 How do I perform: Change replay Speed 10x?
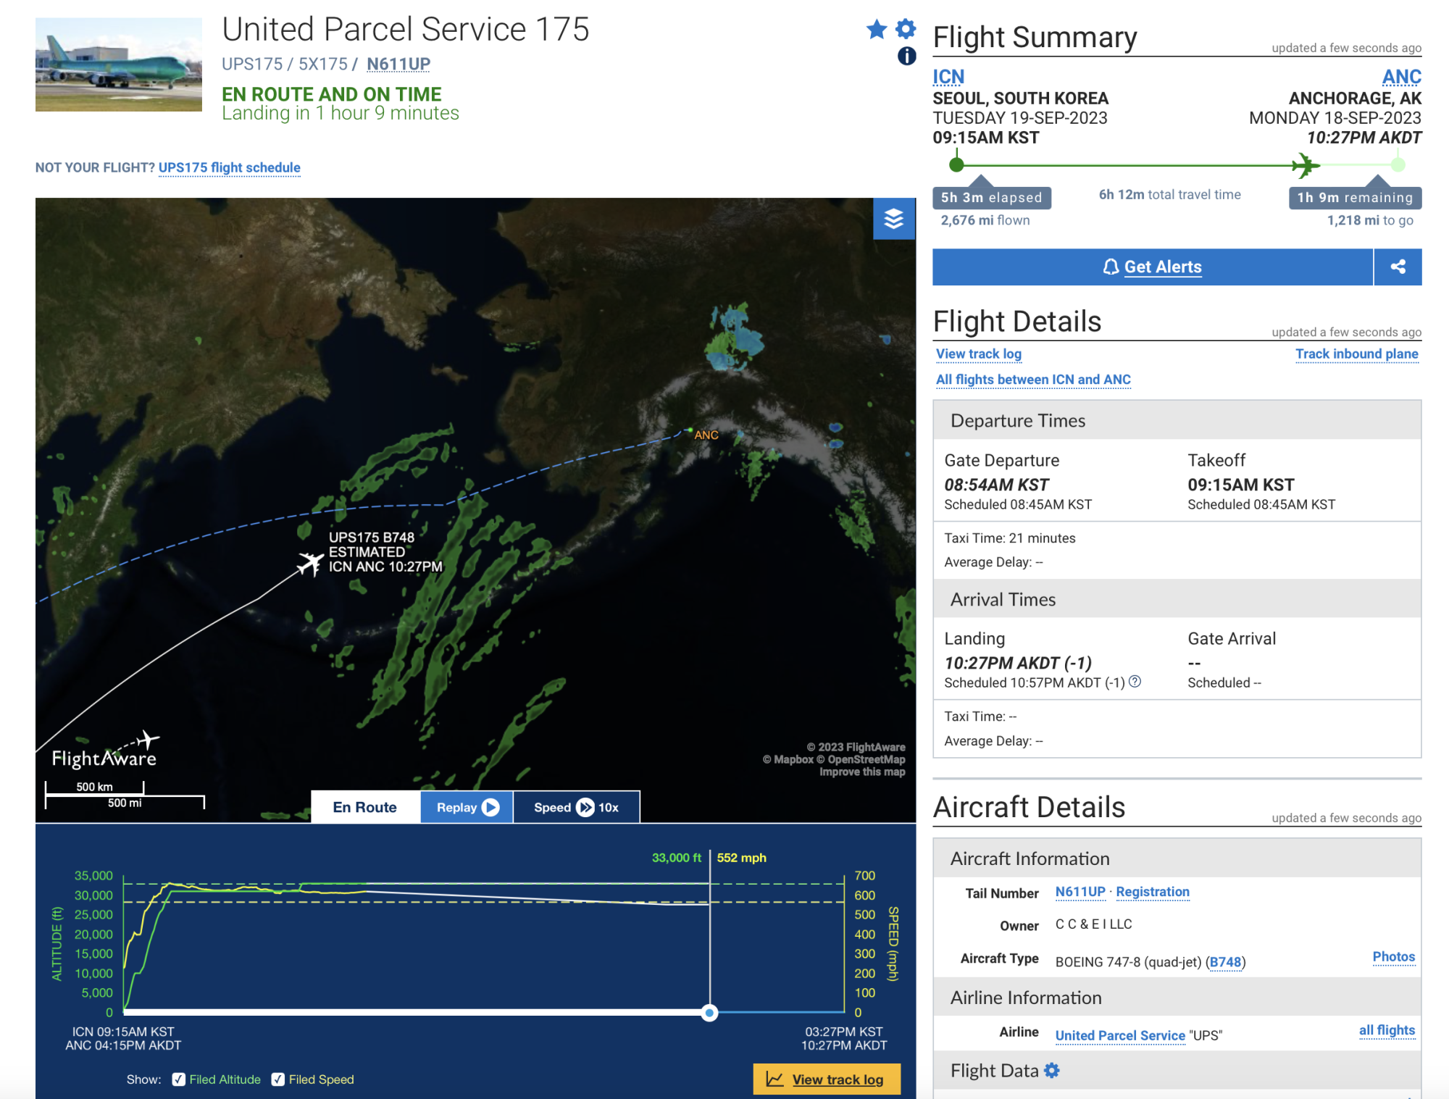(576, 806)
